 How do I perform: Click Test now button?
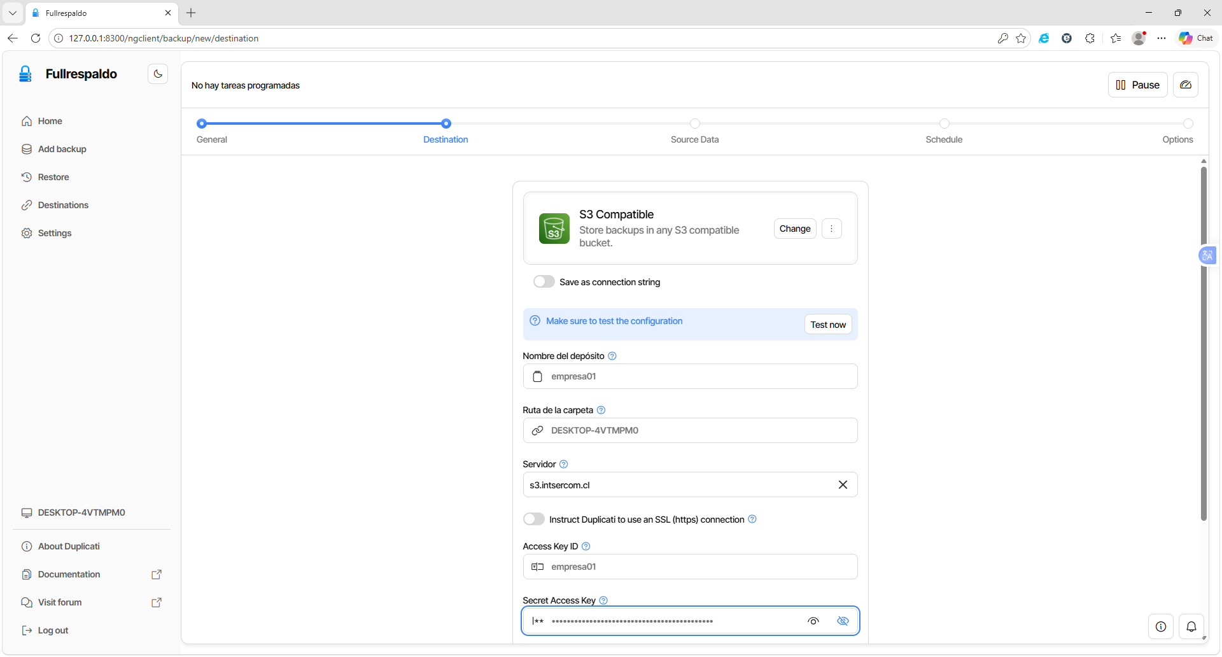coord(828,325)
